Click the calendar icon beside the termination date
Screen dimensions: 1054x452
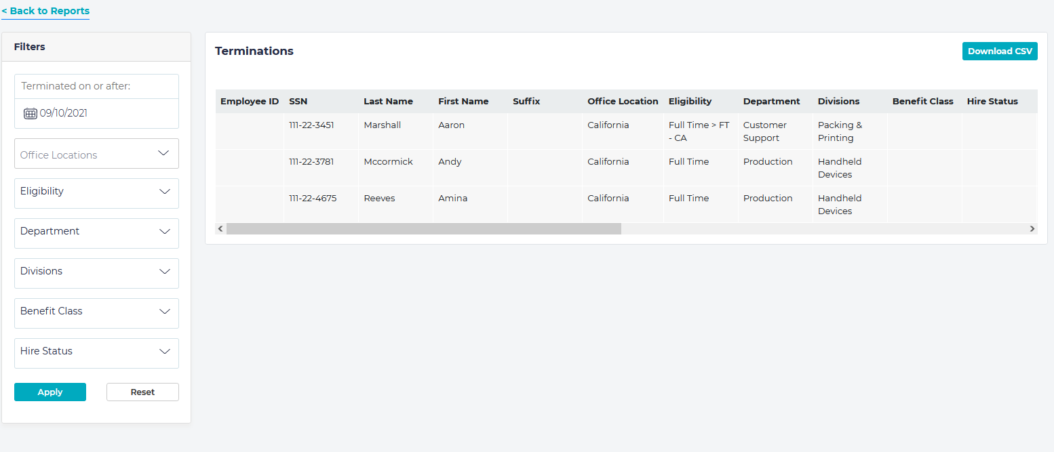pyautogui.click(x=31, y=113)
